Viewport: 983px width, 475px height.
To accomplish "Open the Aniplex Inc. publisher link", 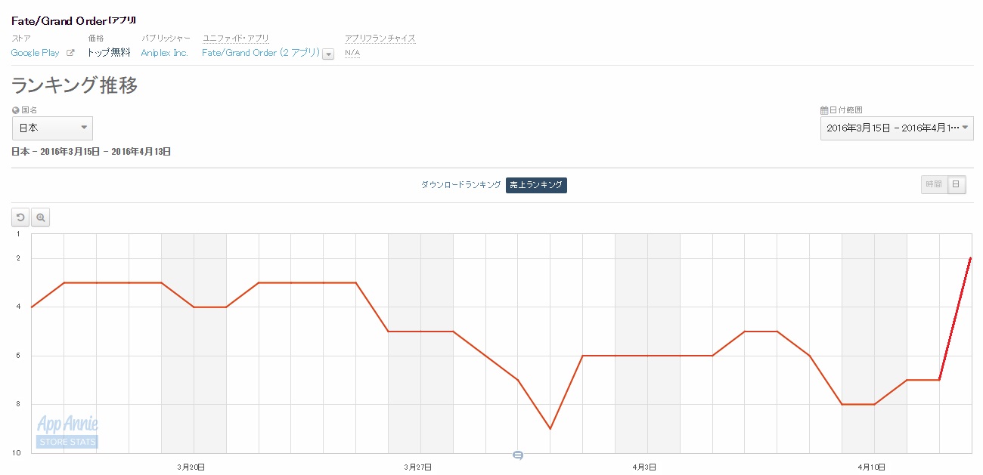I will pos(164,53).
